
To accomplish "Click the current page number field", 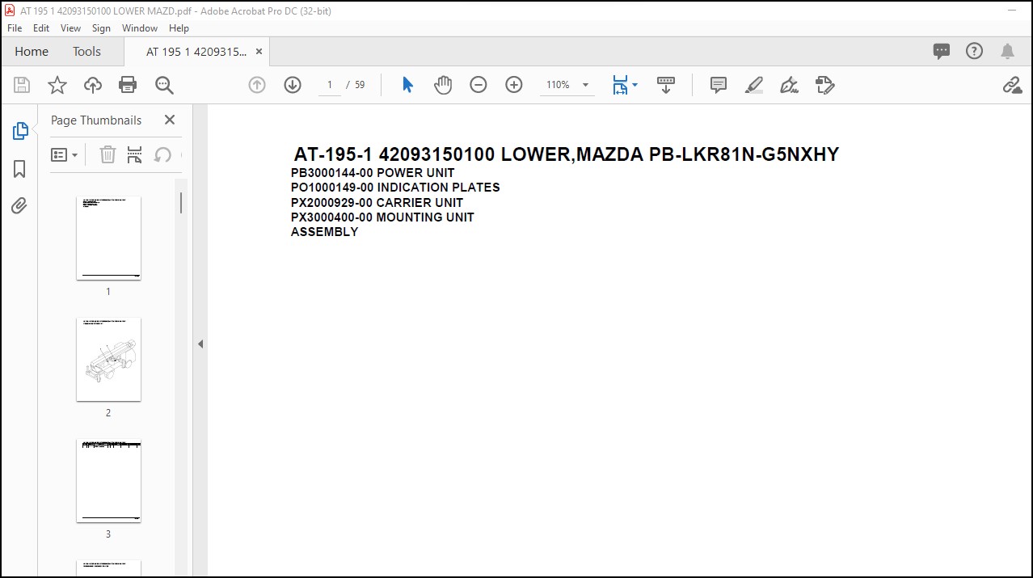I will [x=330, y=85].
